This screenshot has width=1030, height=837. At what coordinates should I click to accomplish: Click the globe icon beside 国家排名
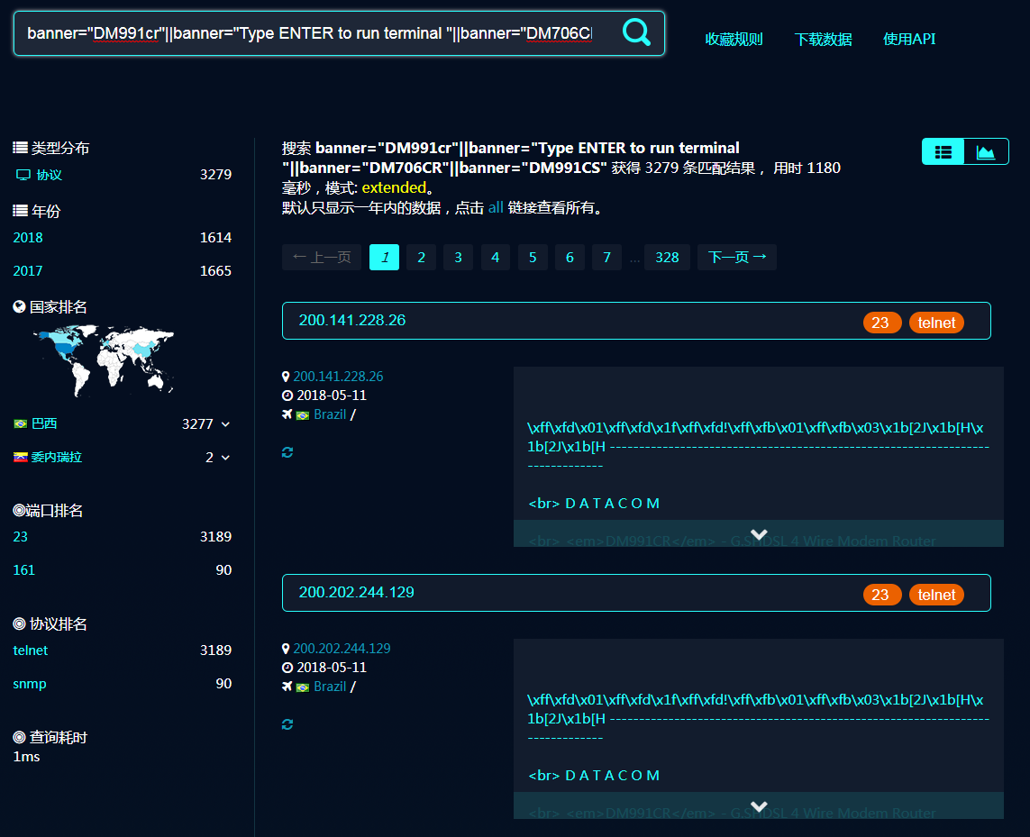coord(19,307)
